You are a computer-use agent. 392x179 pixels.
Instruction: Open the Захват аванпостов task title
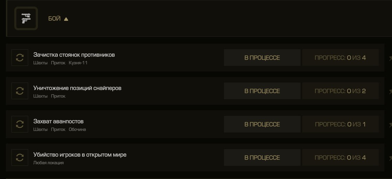point(58,121)
